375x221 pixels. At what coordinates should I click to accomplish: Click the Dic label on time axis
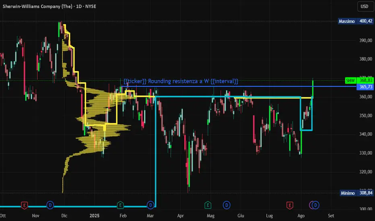(64, 216)
